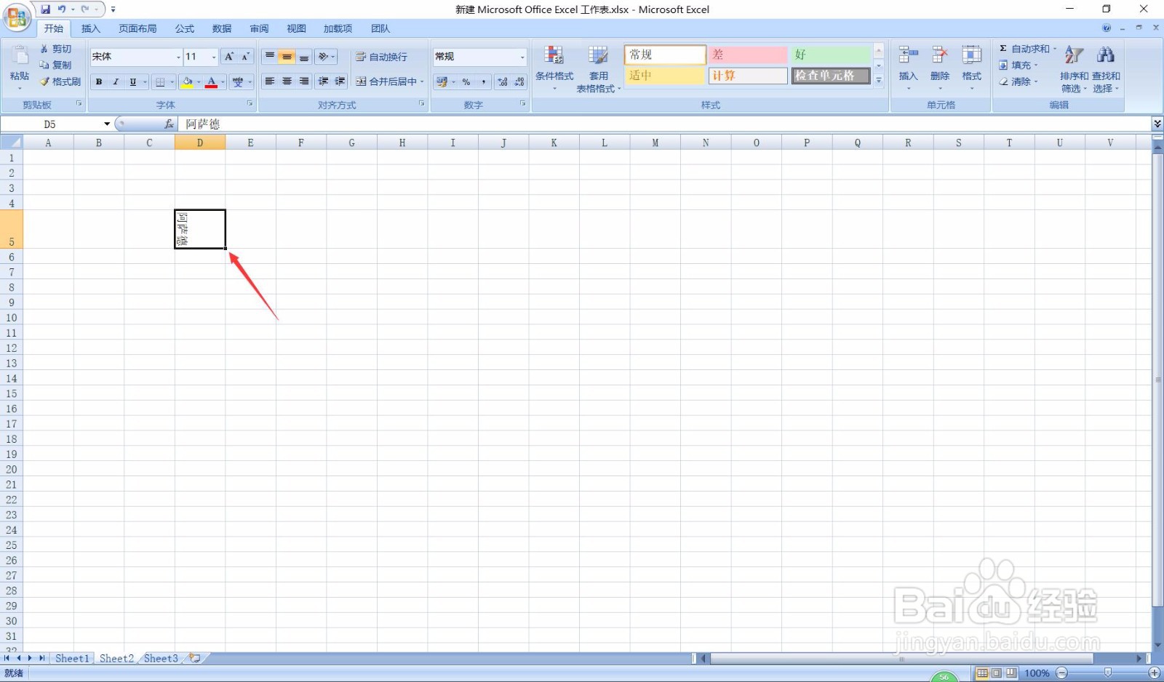Open the Sheet2 worksheet tab
This screenshot has height=682, width=1164.
point(116,658)
